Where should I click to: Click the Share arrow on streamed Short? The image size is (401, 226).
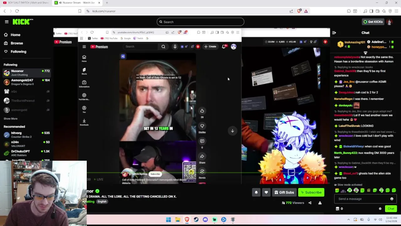point(202,157)
